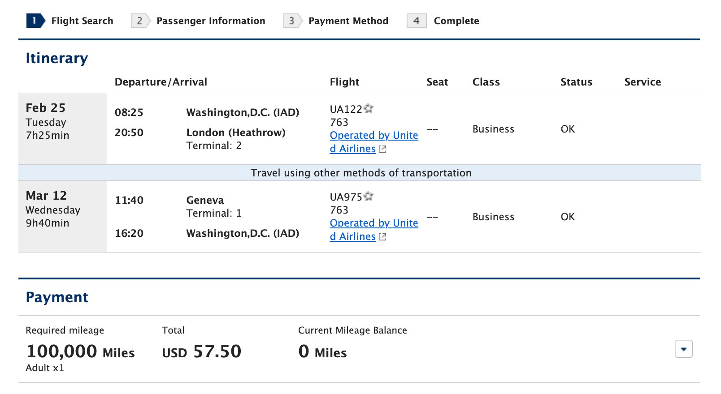This screenshot has height=394, width=721.
Task: Click the Star Alliance icon beside UA975
Action: pos(369,196)
